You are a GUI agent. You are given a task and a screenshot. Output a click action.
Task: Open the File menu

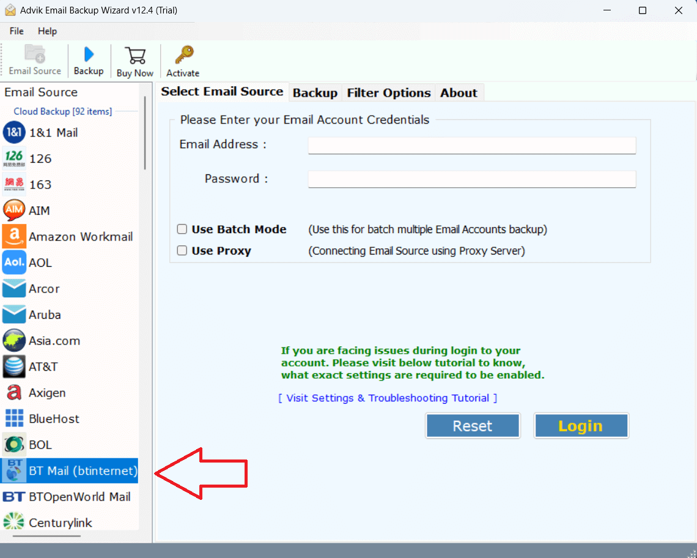coord(17,31)
